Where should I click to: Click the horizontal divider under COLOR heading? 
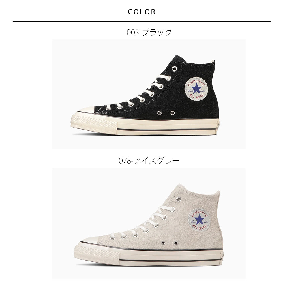click(141, 22)
